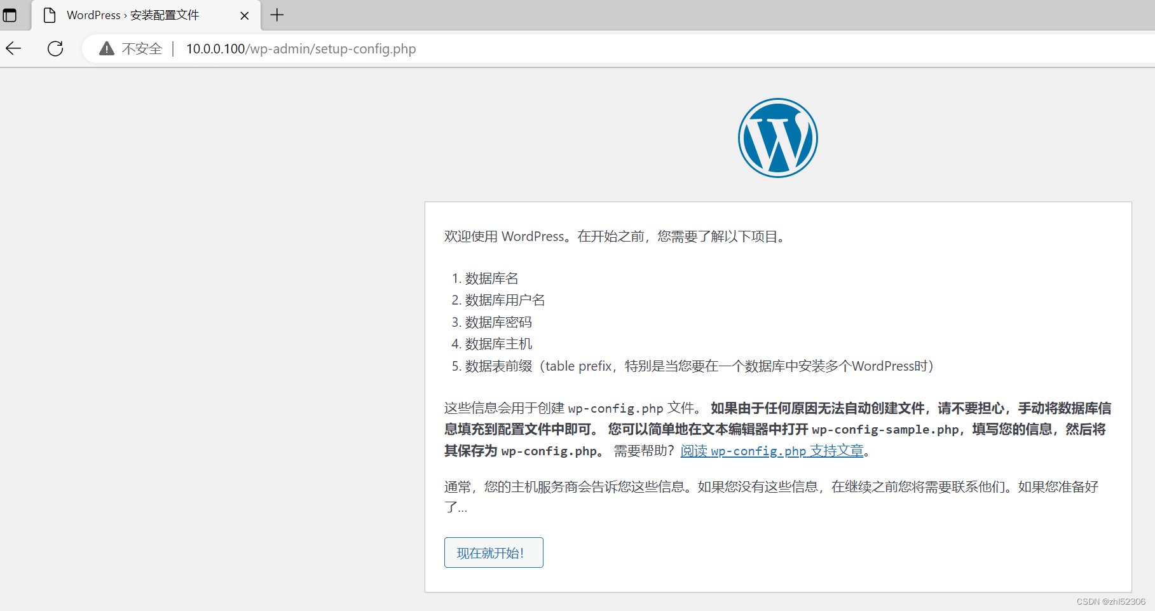1155x611 pixels.
Task: Click list item 数据库密码
Action: click(498, 322)
